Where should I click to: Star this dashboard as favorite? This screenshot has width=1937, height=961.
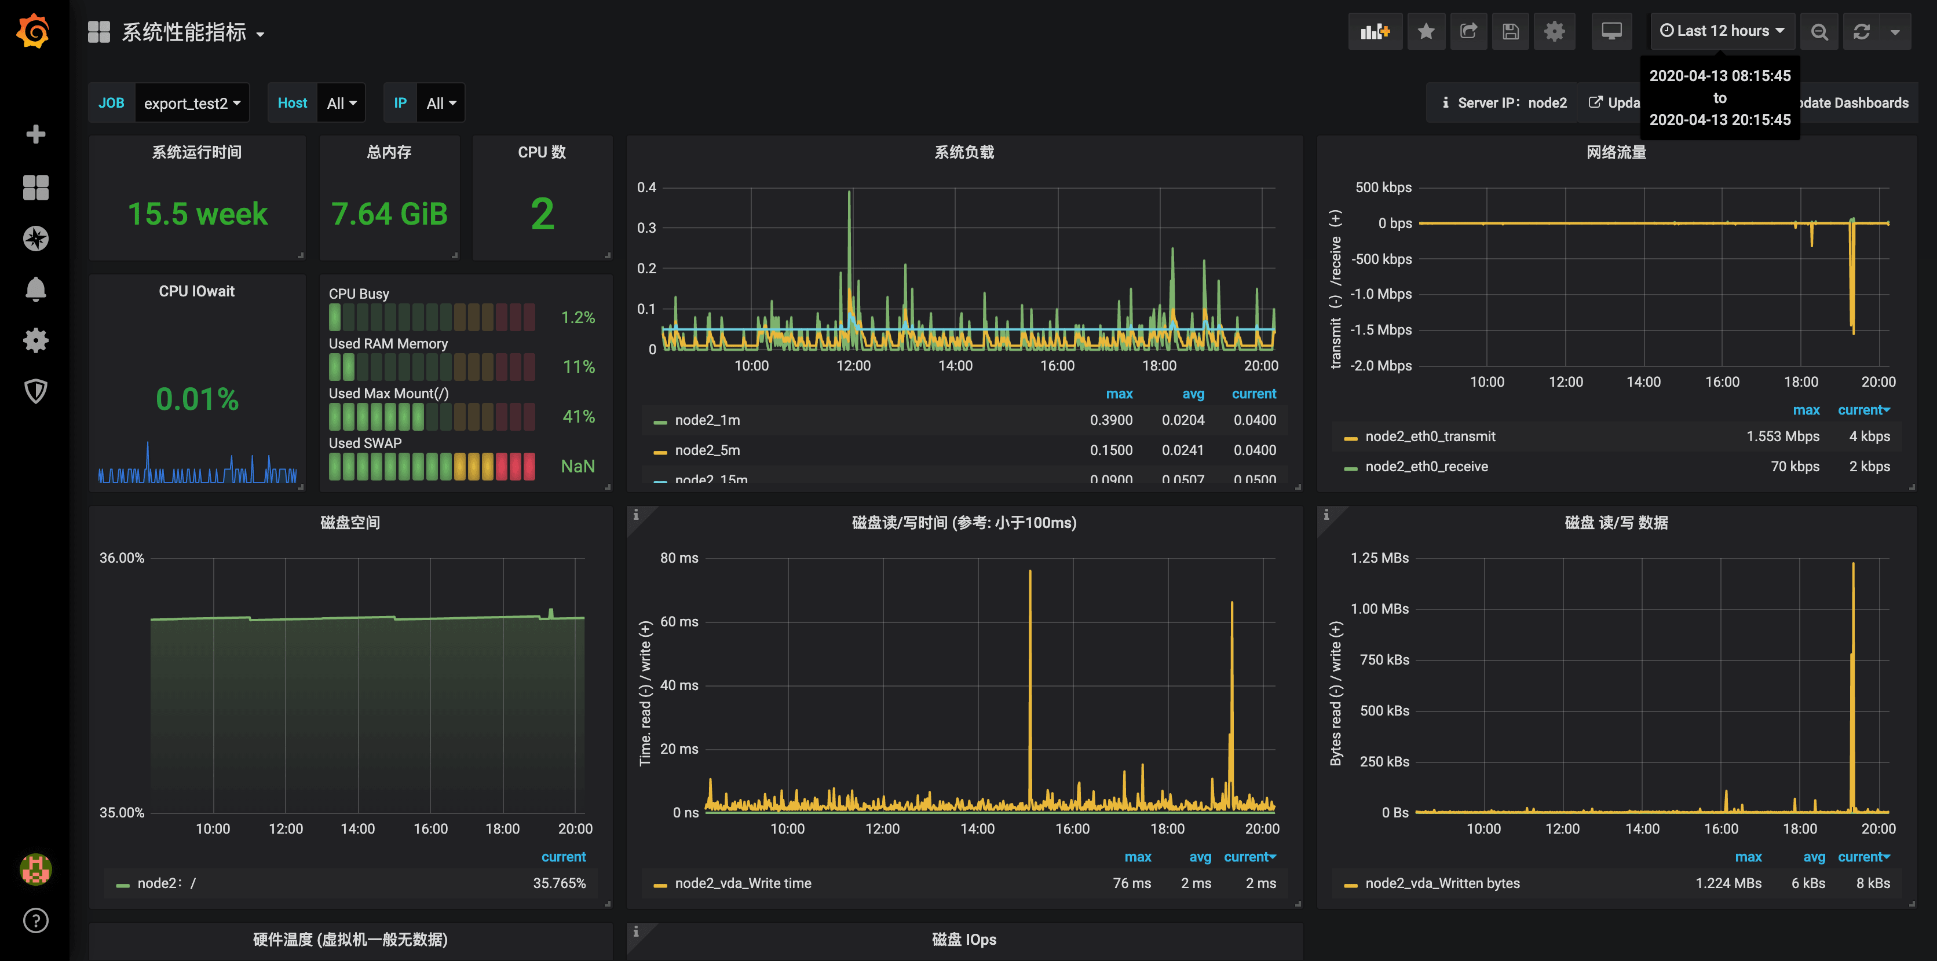(x=1426, y=32)
